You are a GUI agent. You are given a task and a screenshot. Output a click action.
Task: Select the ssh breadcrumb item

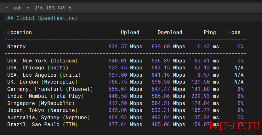coord(17,8)
